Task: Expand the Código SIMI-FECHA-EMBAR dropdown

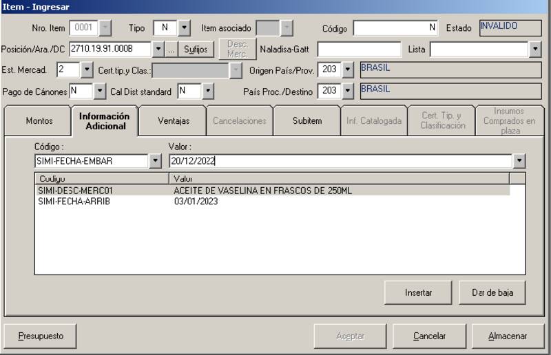Action: point(155,161)
